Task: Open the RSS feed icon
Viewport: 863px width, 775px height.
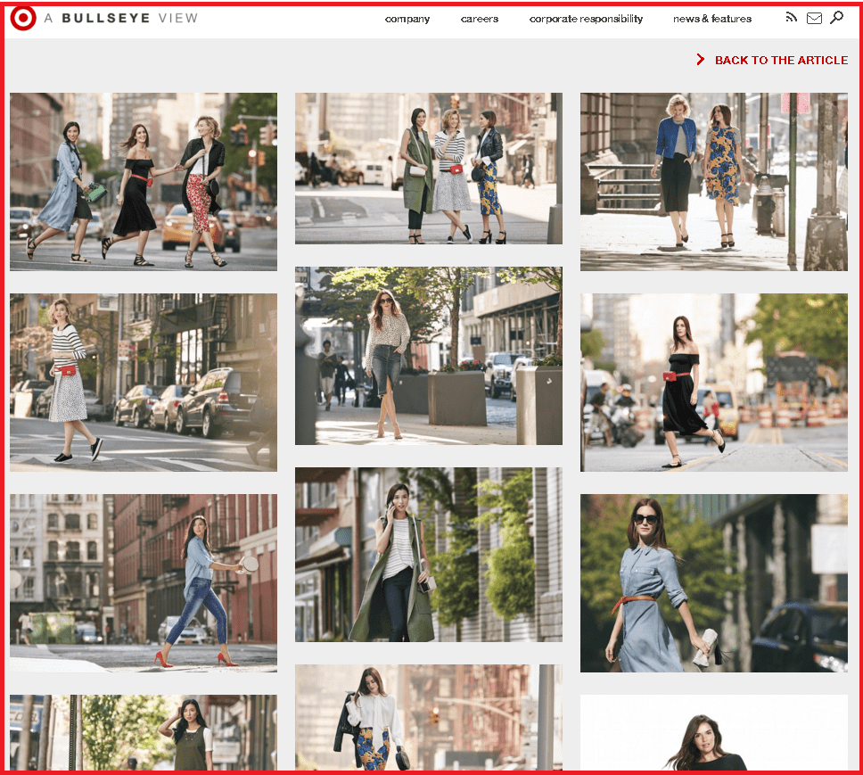Action: 791,18
